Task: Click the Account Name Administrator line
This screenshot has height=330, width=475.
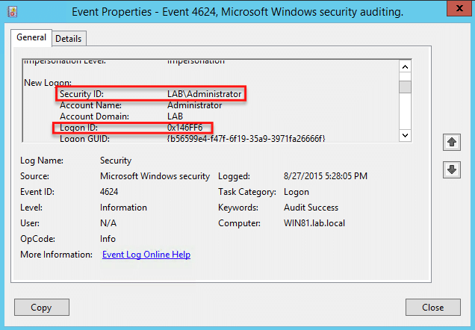Action: [141, 105]
